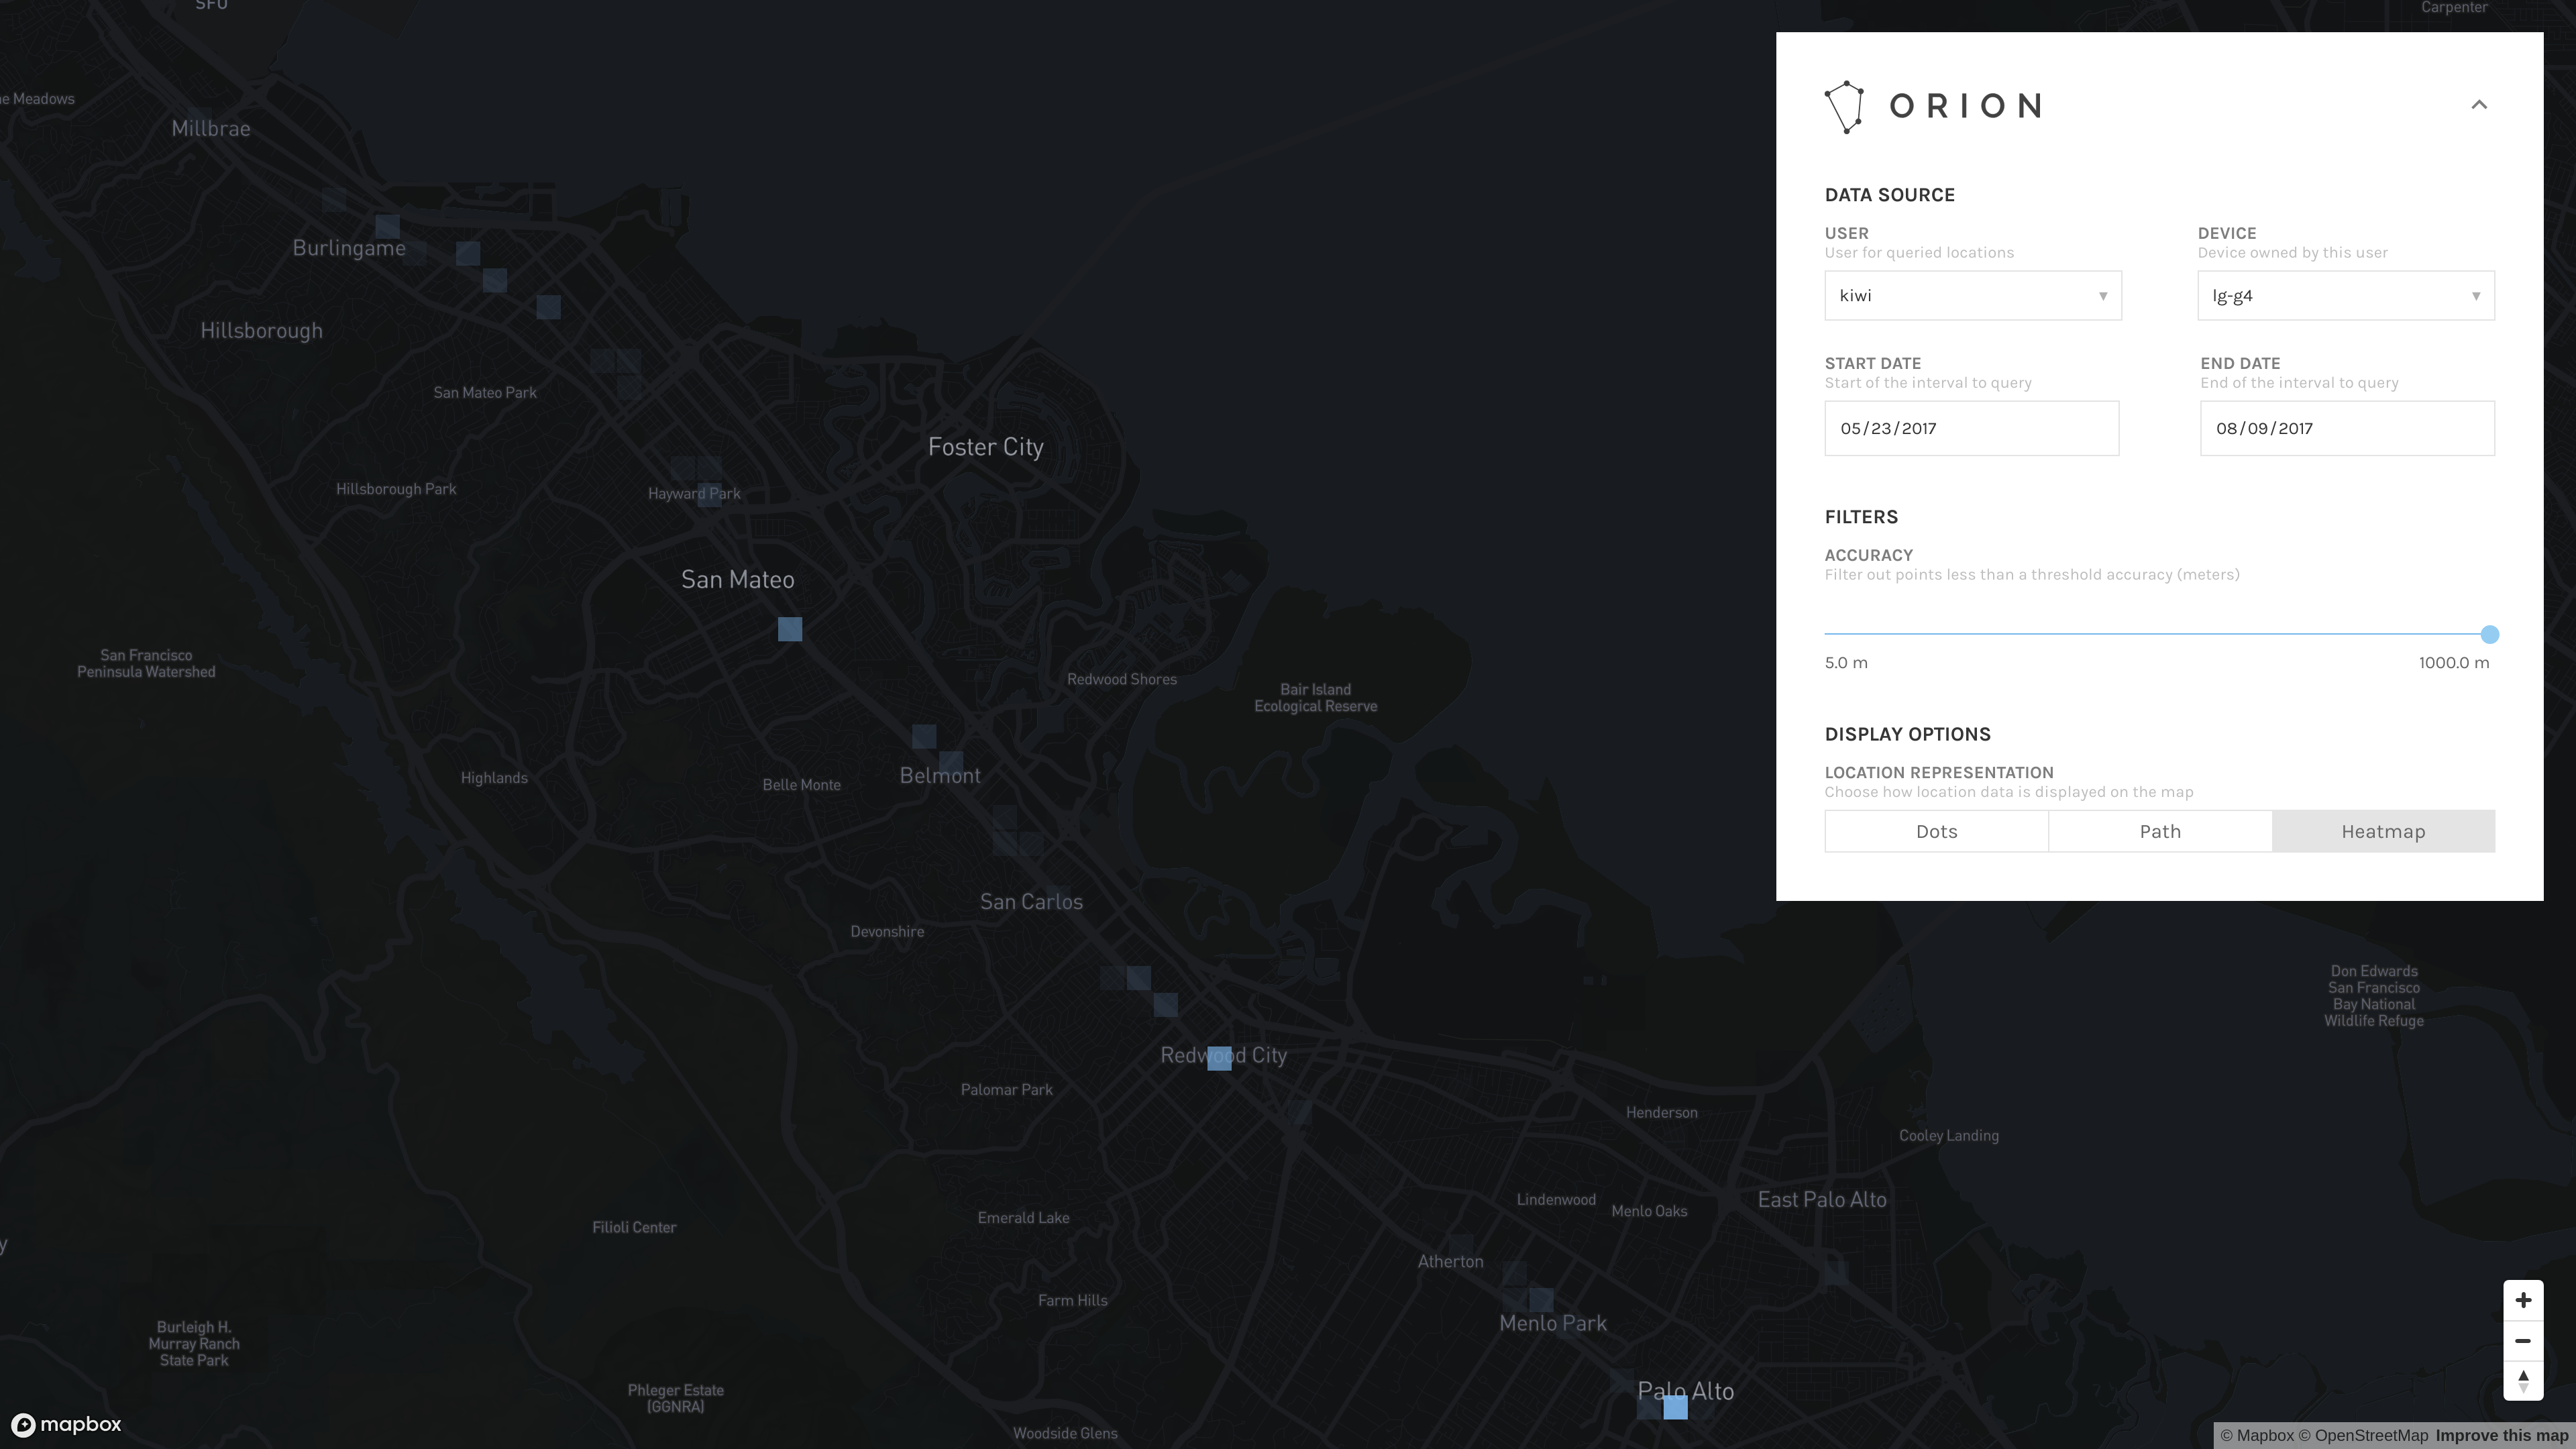Select the Path location representation

pos(2160,830)
